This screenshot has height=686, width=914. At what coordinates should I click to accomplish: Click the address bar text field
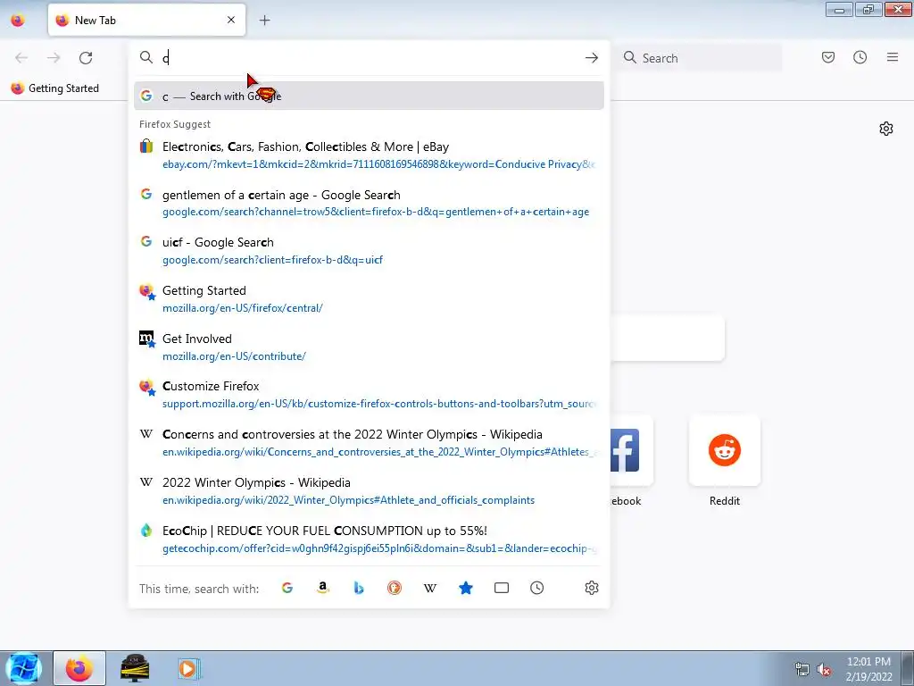(x=370, y=58)
